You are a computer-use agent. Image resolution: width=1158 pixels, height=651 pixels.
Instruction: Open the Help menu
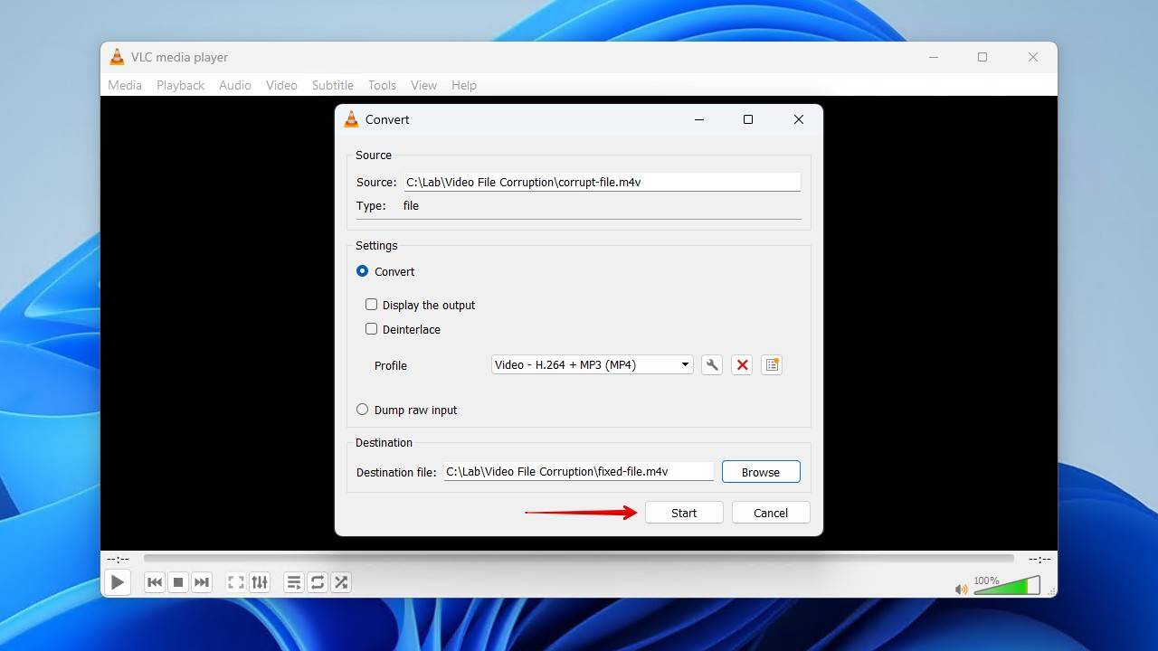point(464,85)
